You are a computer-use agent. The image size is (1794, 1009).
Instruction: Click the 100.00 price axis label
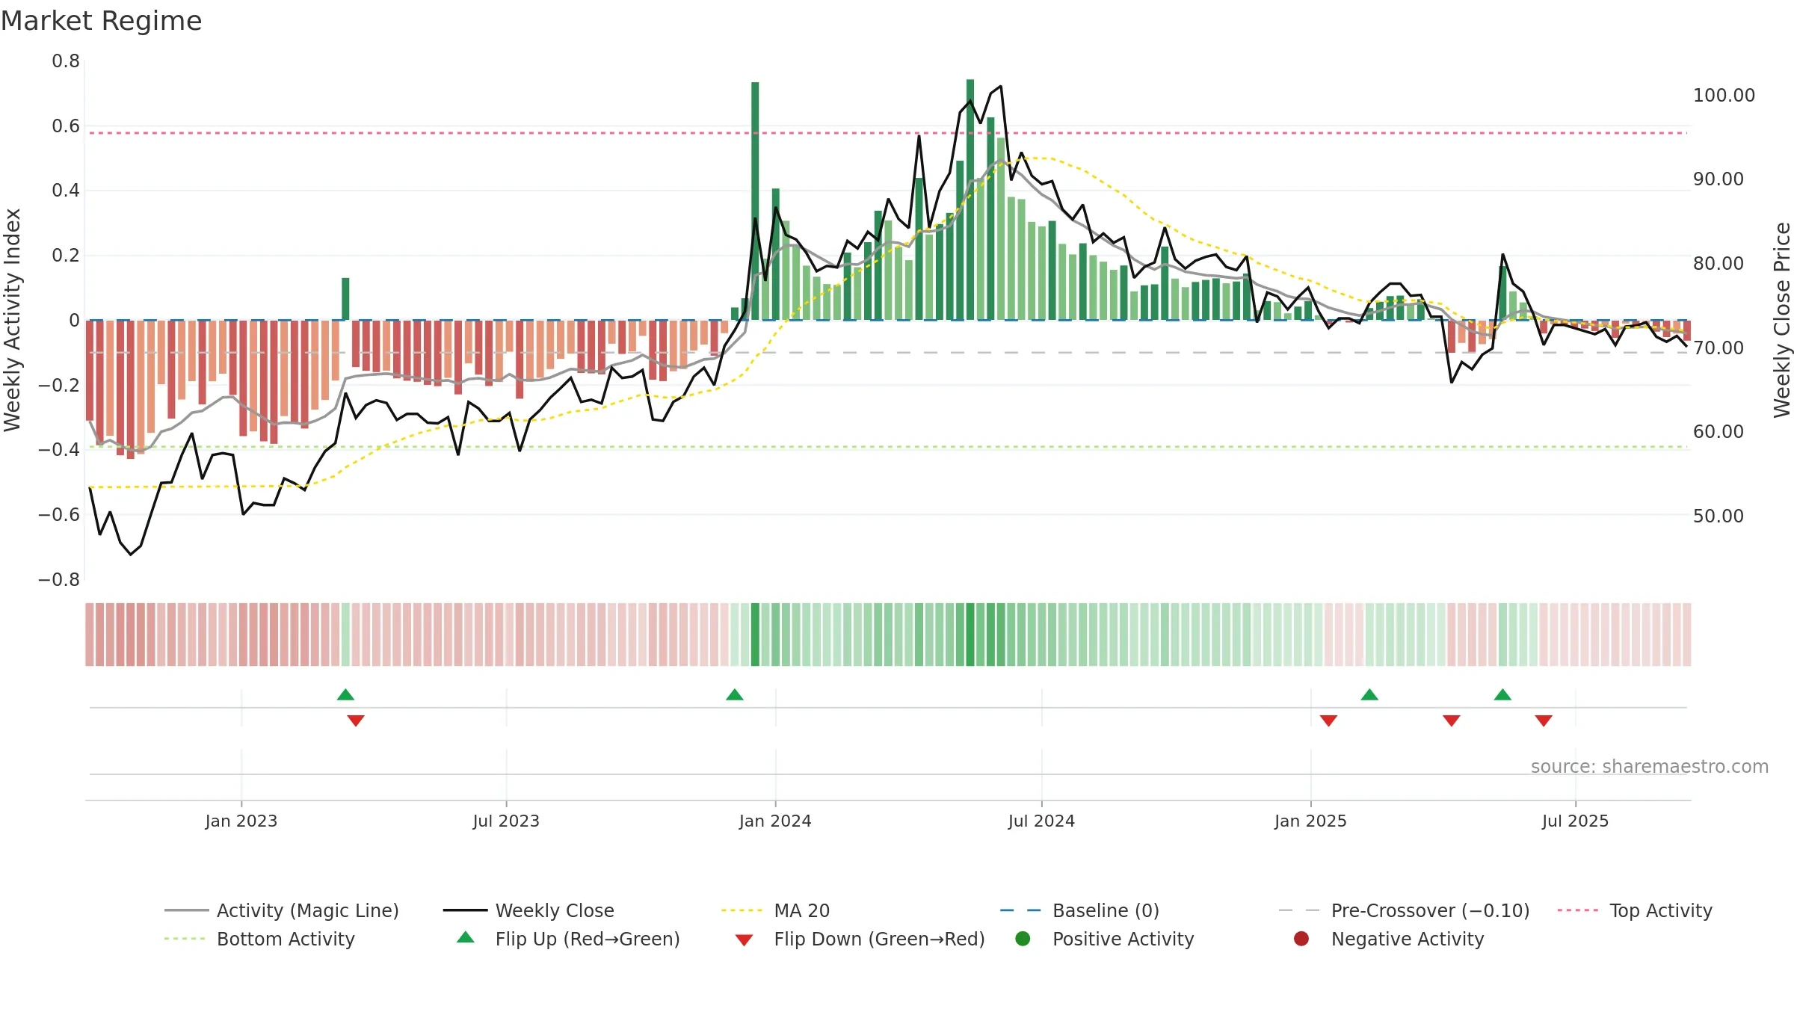point(1724,96)
